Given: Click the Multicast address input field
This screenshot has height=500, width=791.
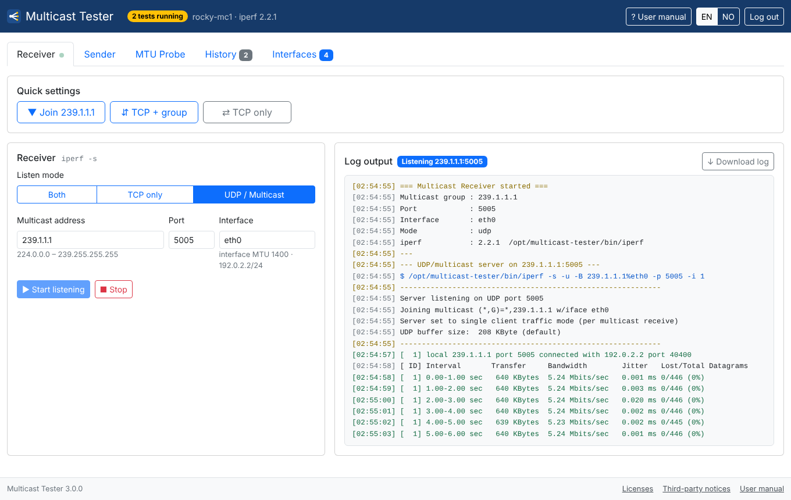Looking at the screenshot, I should click(90, 240).
